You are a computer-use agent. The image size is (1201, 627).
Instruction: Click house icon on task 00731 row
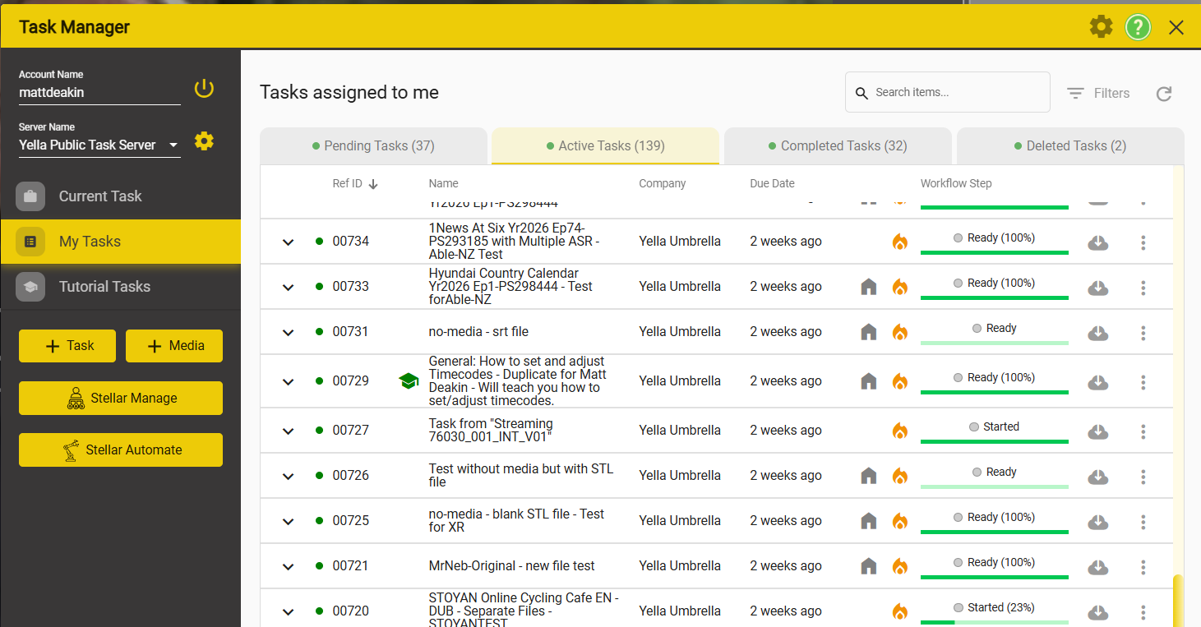click(869, 332)
